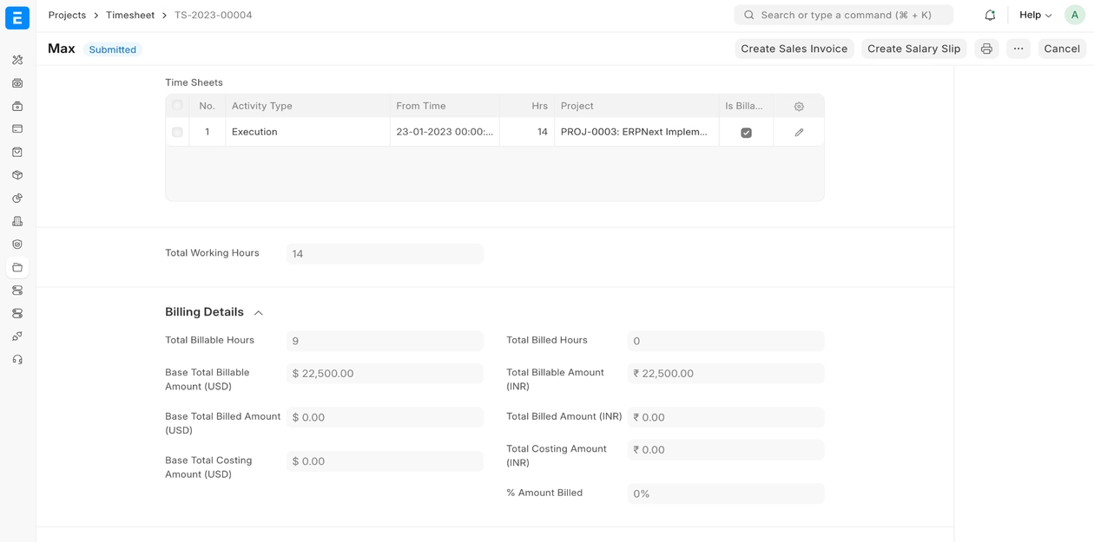Open the notifications bell

pyautogui.click(x=990, y=15)
